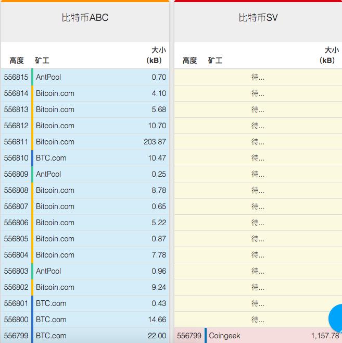Screen dimensions: 342x343
Task: Click Coingeek miner in SV table
Action: tap(224, 336)
